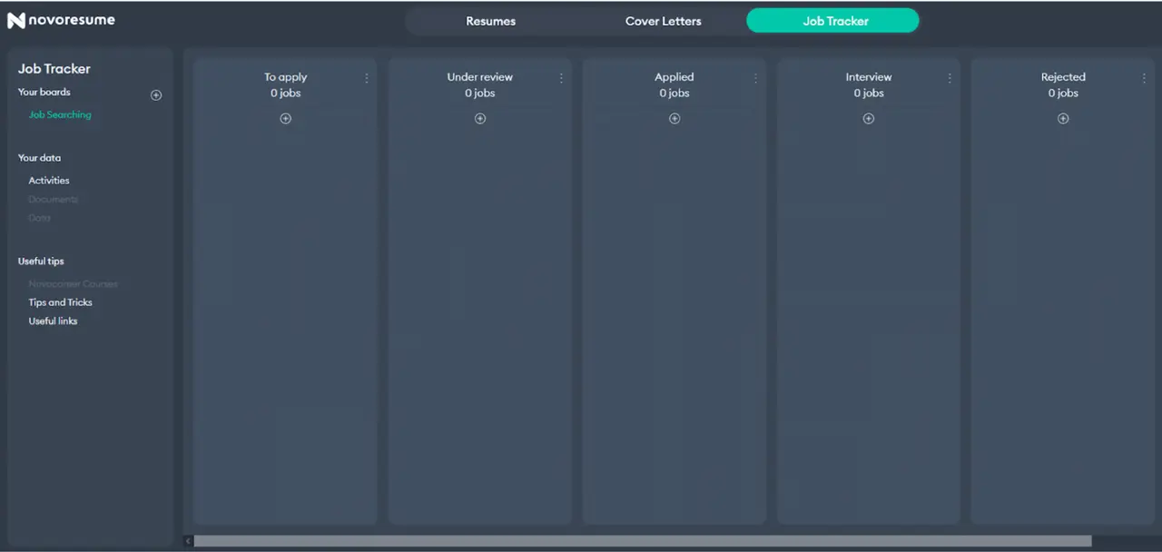1162x552 pixels.
Task: Add a job under the Under review column
Action: (x=479, y=118)
